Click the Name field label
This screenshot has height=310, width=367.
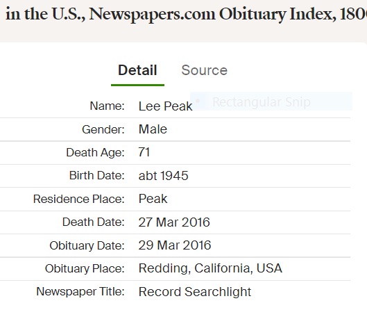108,106
